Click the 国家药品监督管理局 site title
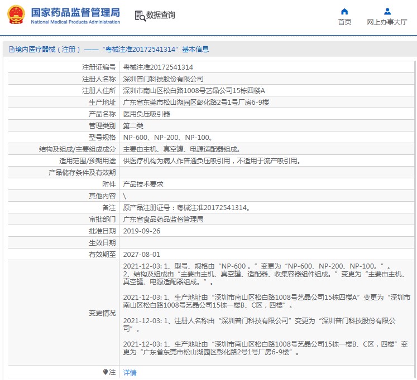Image resolution: width=417 pixels, height=380 pixels. coord(75,12)
